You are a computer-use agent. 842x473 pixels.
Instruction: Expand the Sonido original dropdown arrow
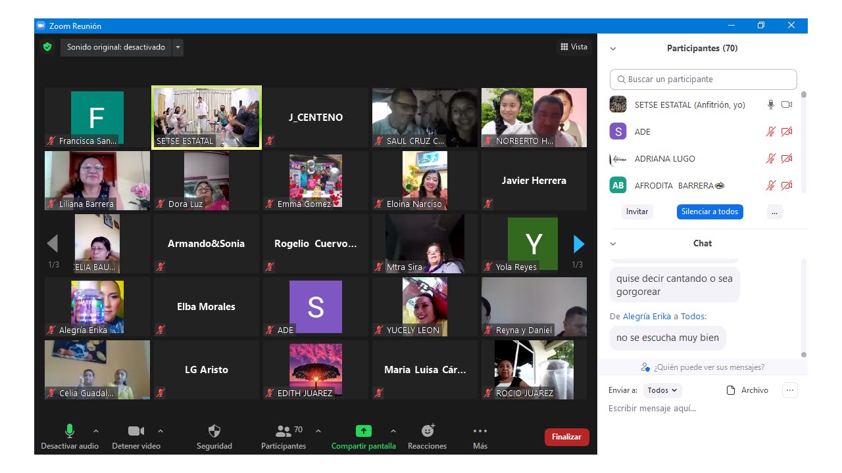(178, 47)
